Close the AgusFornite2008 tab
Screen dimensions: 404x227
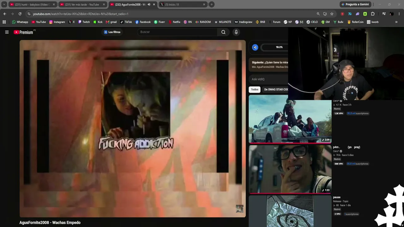point(154,4)
